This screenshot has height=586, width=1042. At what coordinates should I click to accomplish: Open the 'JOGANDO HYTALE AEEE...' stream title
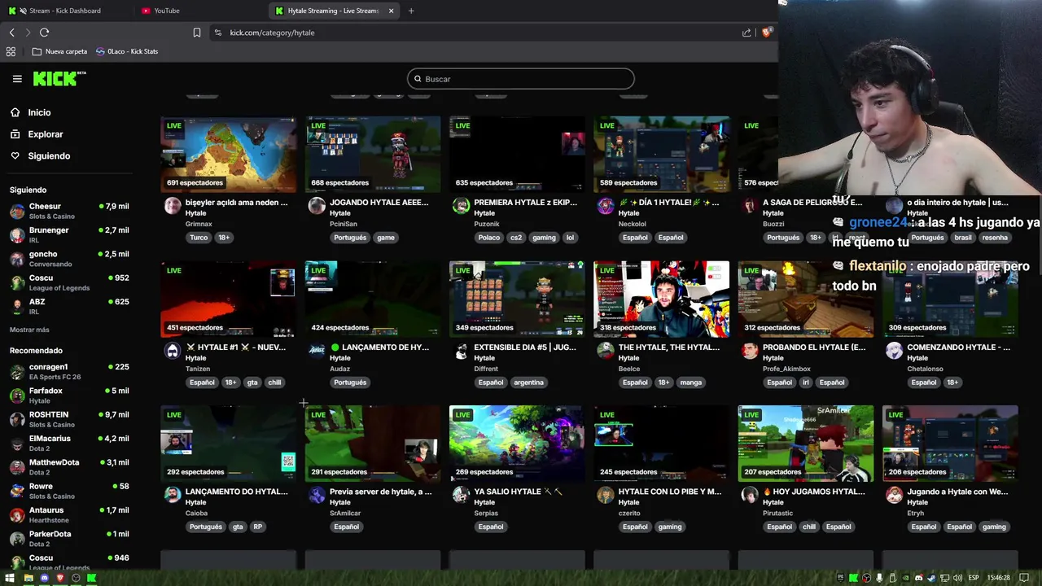point(380,203)
